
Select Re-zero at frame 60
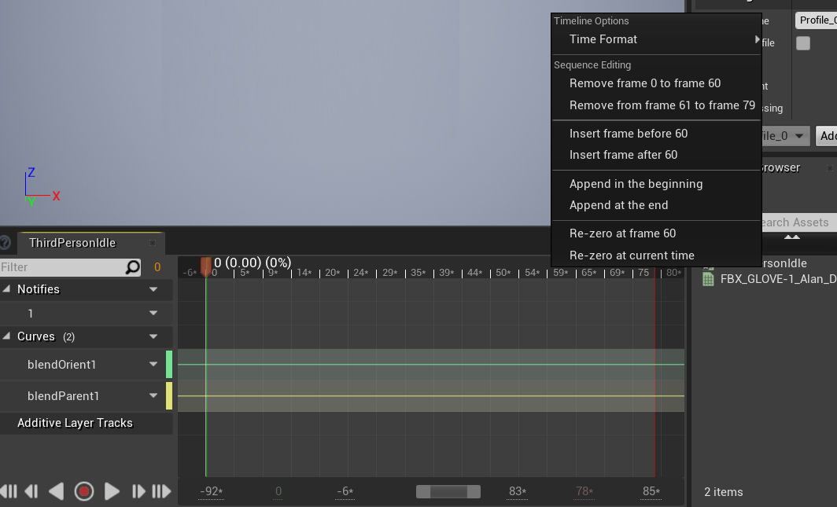click(656, 233)
